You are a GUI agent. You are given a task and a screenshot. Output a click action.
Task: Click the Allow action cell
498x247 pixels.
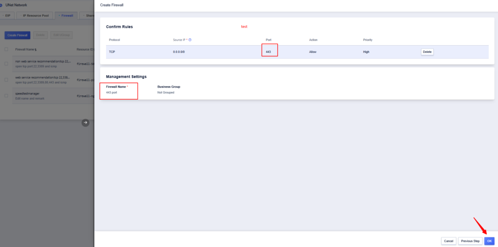(313, 52)
